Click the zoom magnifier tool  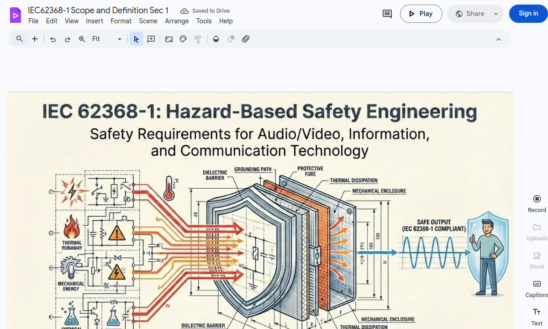[82, 39]
